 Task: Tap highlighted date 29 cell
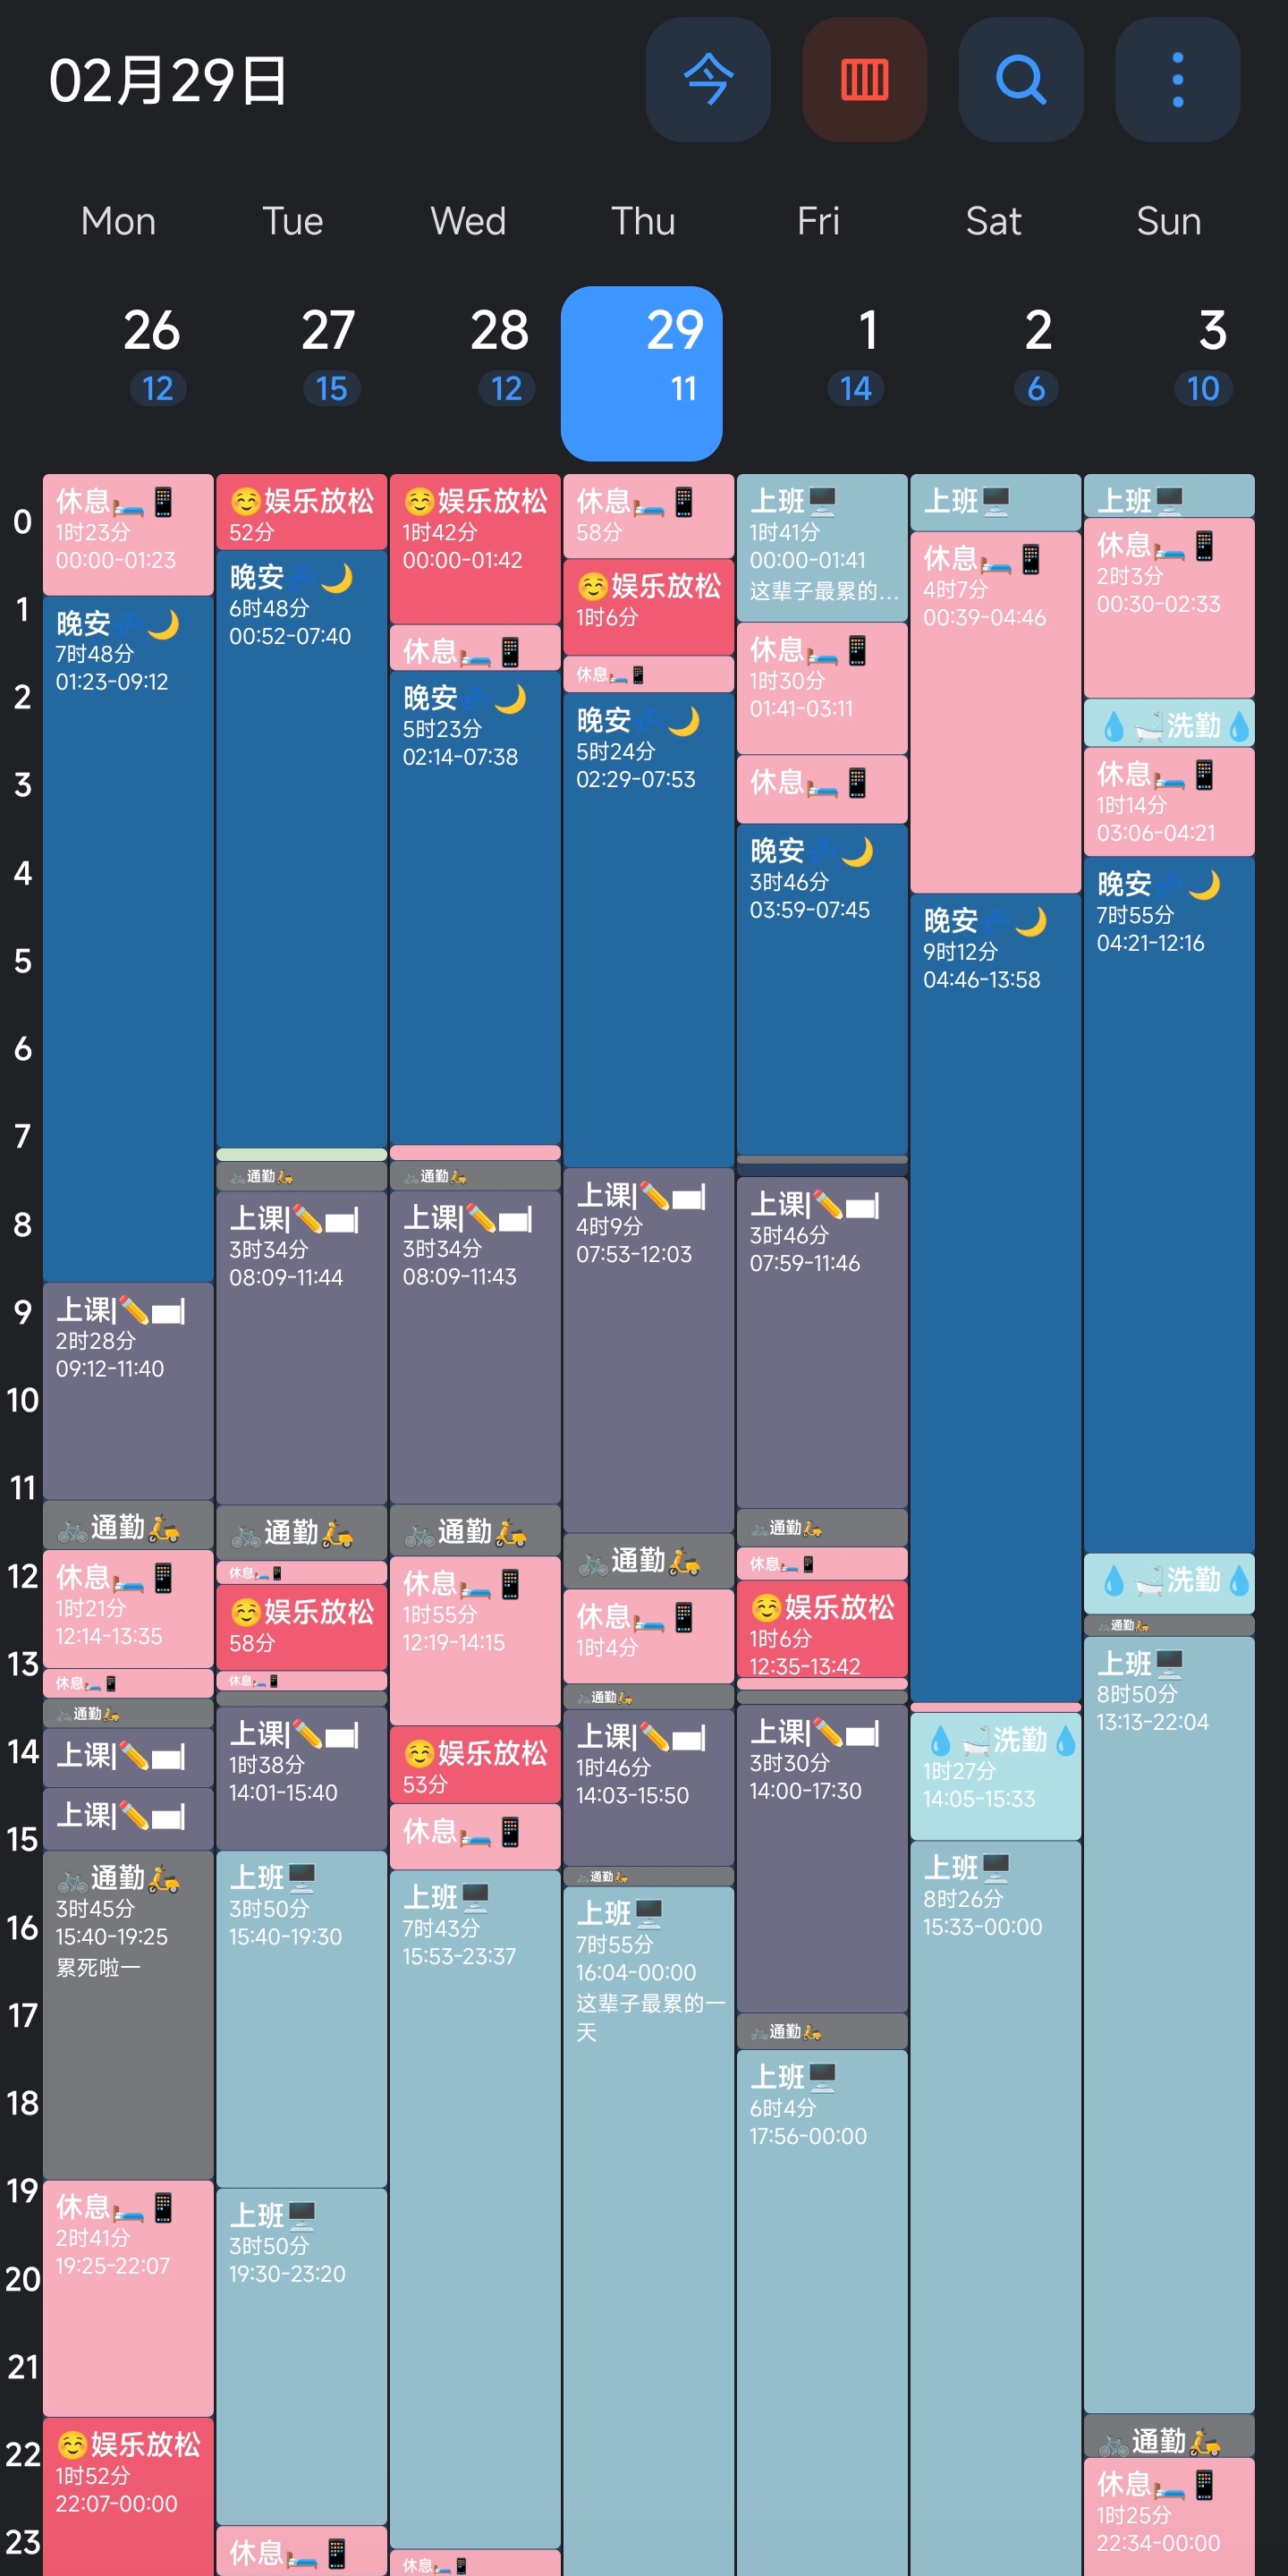(x=642, y=372)
